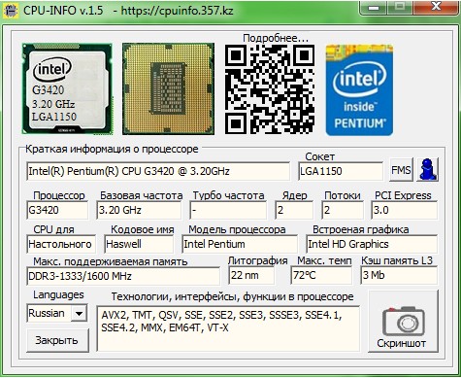Click the lithography field 22 nm
Image resolution: width=461 pixels, height=378 pixels.
pyautogui.click(x=251, y=276)
